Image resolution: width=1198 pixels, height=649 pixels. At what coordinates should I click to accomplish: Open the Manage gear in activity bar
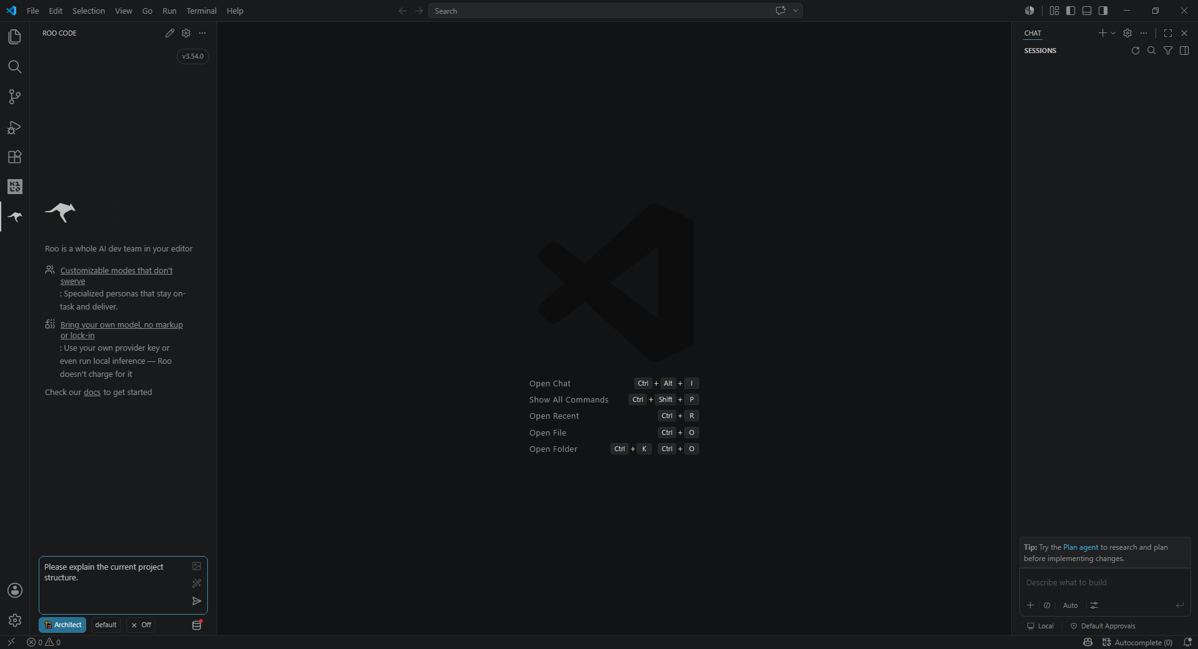coord(14,620)
